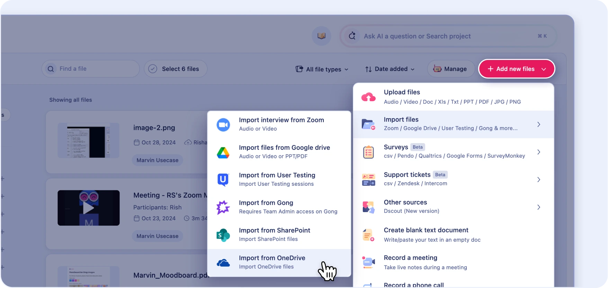608x288 pixels.
Task: Click the OneDrive cloud icon
Action: click(x=223, y=263)
